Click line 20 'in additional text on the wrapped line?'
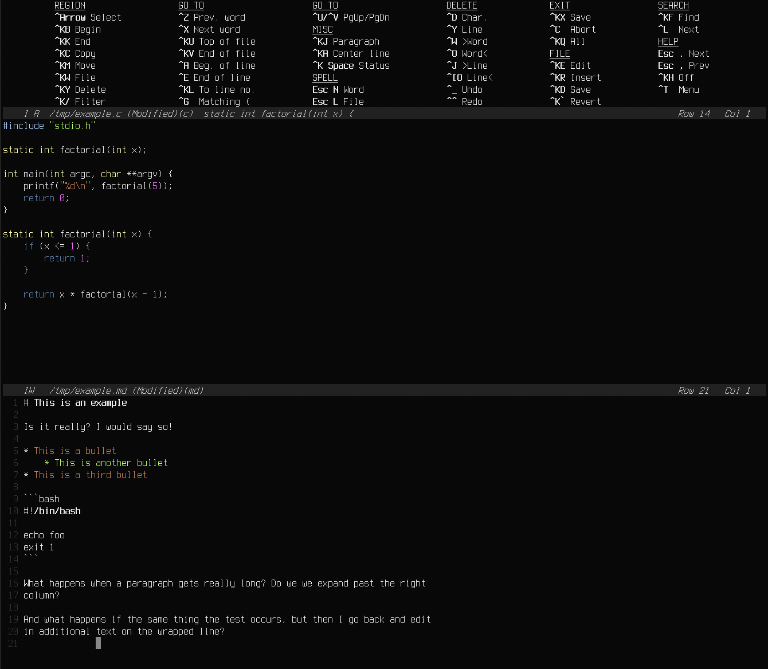 coord(124,631)
